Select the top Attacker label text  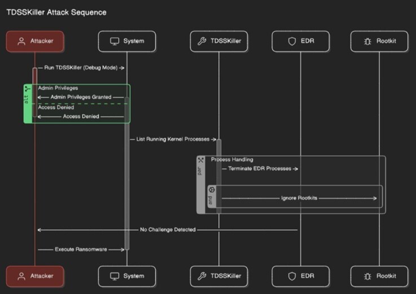(42, 41)
